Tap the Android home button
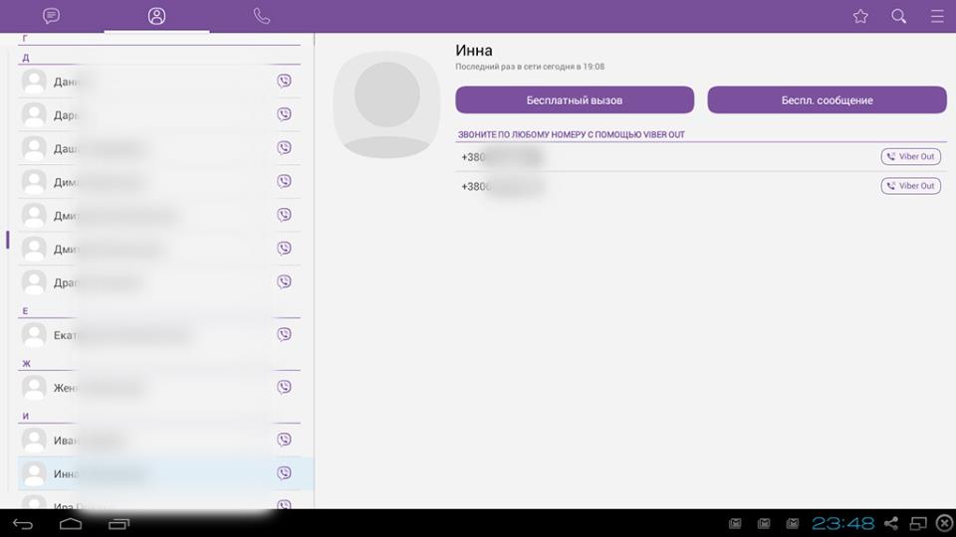The height and width of the screenshot is (537, 956). pyautogui.click(x=70, y=523)
